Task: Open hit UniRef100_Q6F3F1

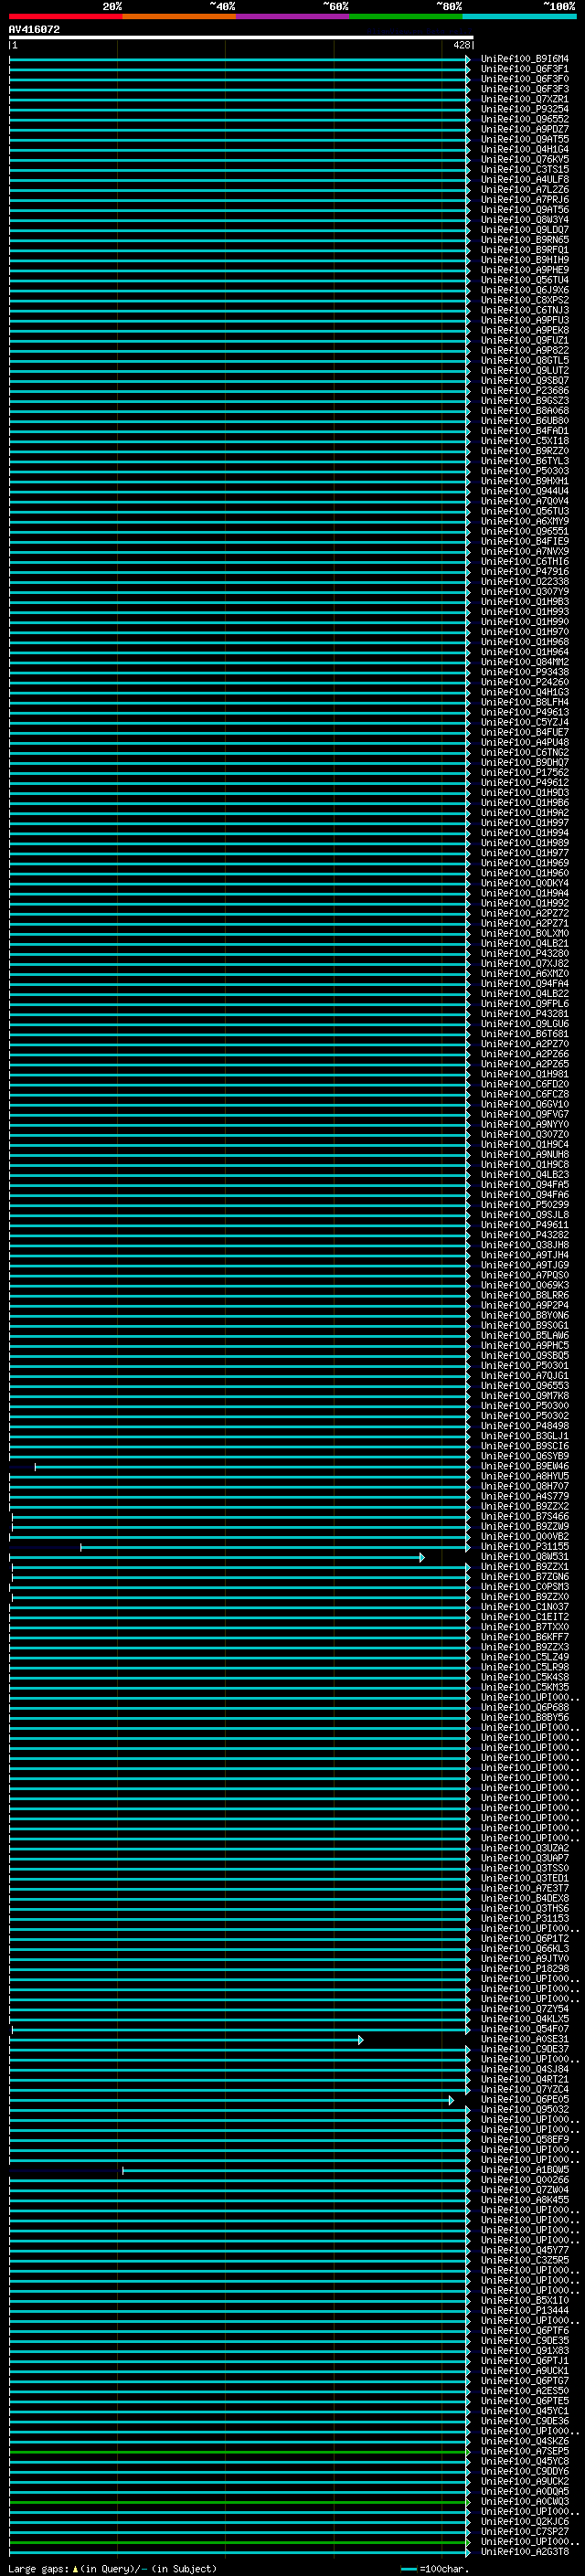Action: tap(524, 69)
